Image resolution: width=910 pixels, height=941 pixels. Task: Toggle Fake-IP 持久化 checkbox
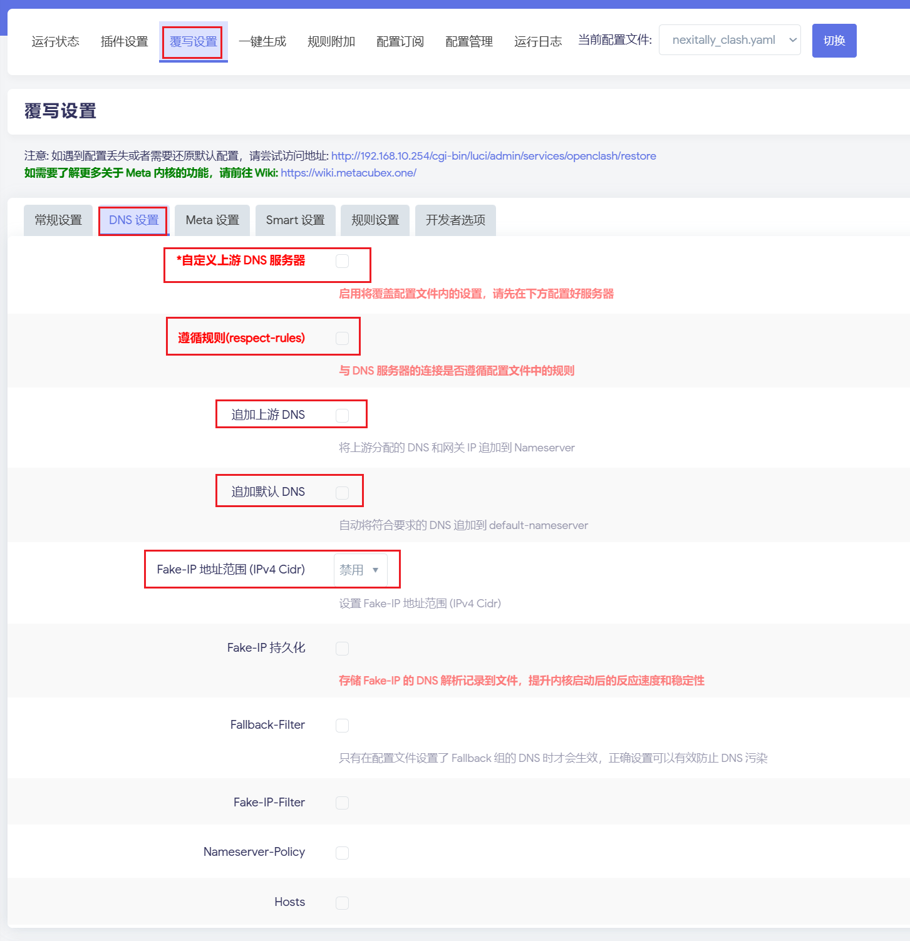coord(342,649)
